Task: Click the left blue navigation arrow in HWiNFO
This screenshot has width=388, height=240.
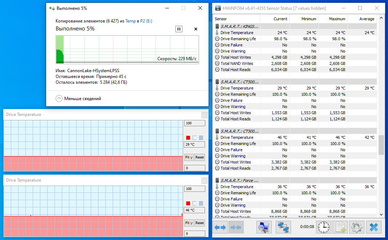Action: [218, 227]
